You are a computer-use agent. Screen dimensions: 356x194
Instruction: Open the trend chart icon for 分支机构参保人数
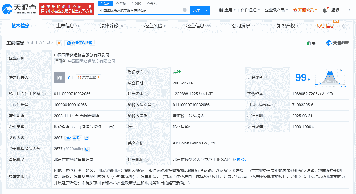pos(87,149)
